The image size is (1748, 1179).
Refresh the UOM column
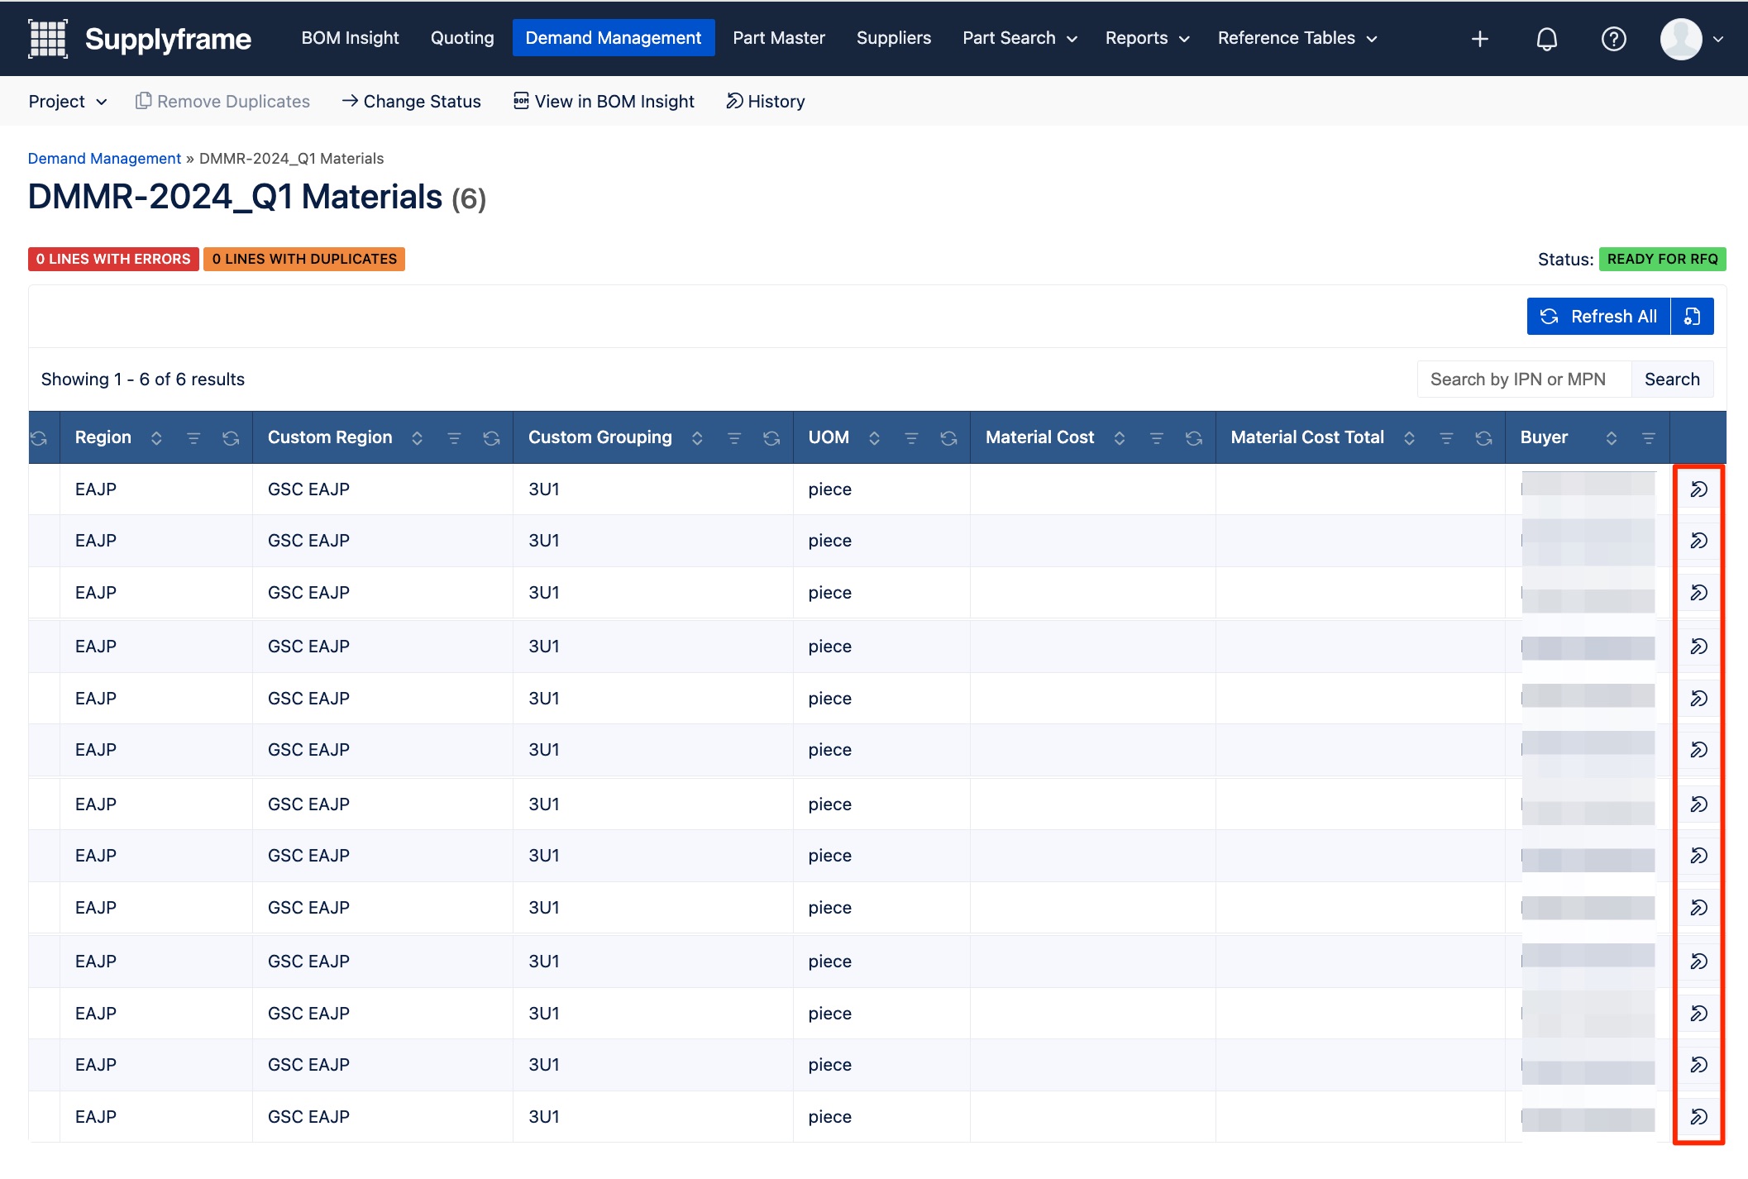tap(948, 438)
